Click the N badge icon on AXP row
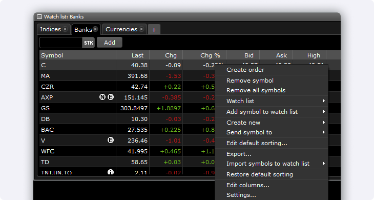 point(102,97)
